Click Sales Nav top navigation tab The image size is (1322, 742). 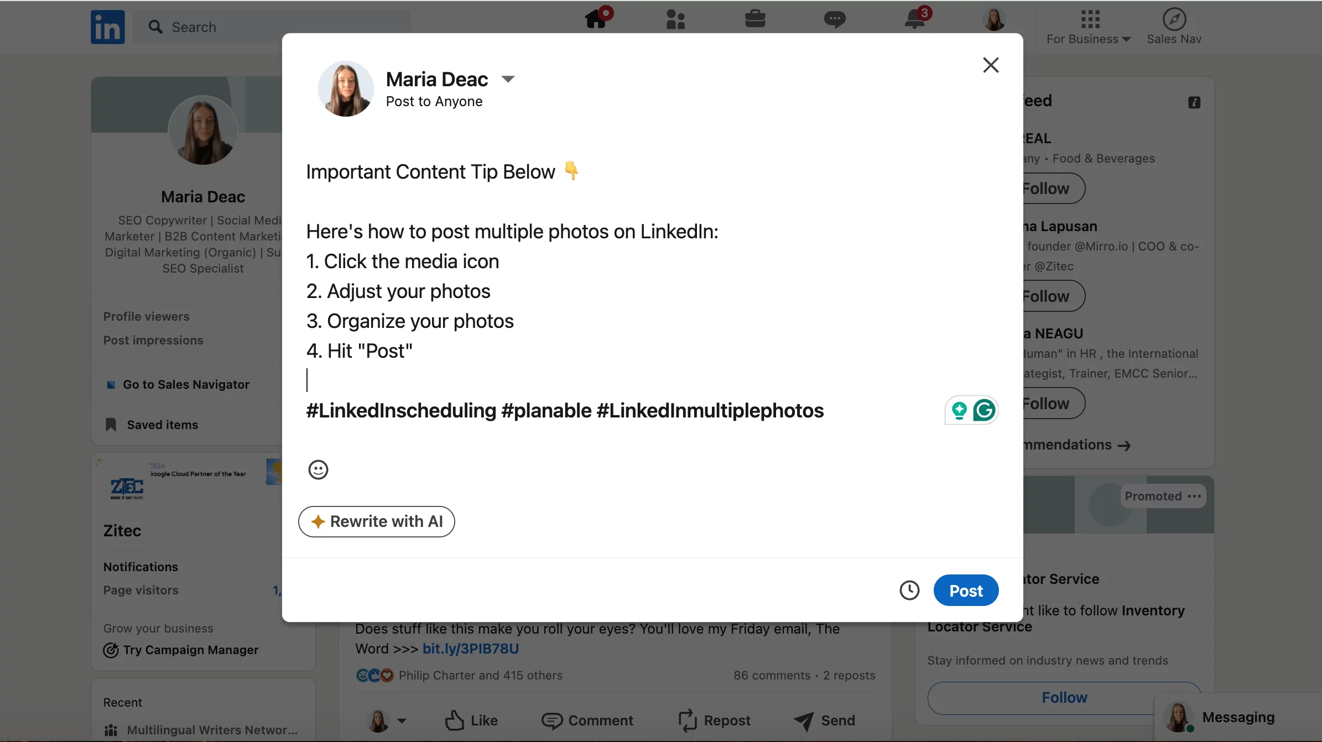1174,25
